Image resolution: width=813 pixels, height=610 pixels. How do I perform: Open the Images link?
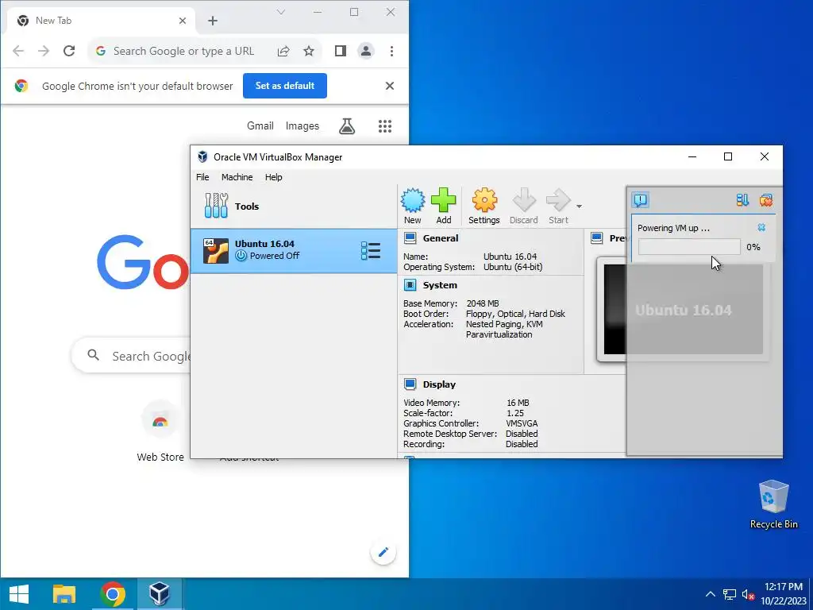pos(302,126)
